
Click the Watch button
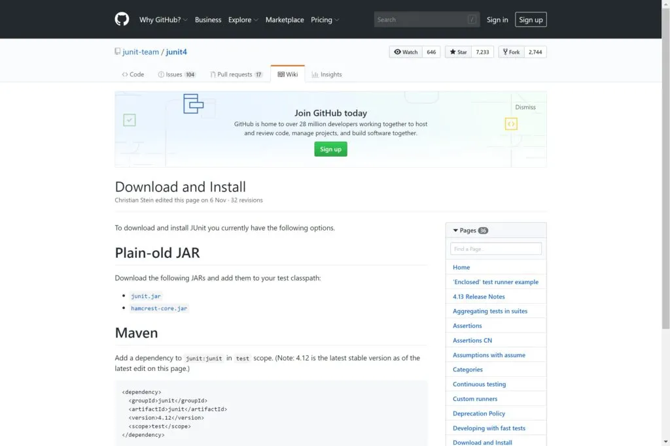point(406,52)
